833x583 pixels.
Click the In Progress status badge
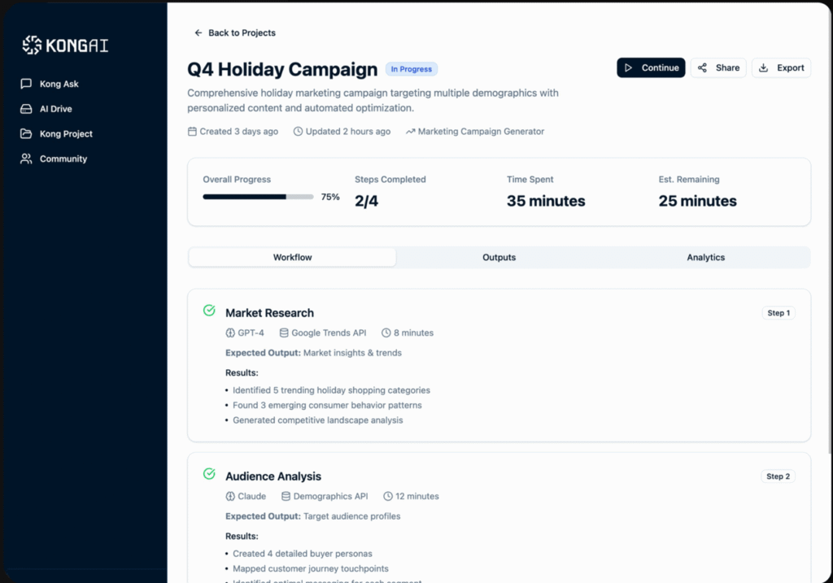pyautogui.click(x=412, y=69)
